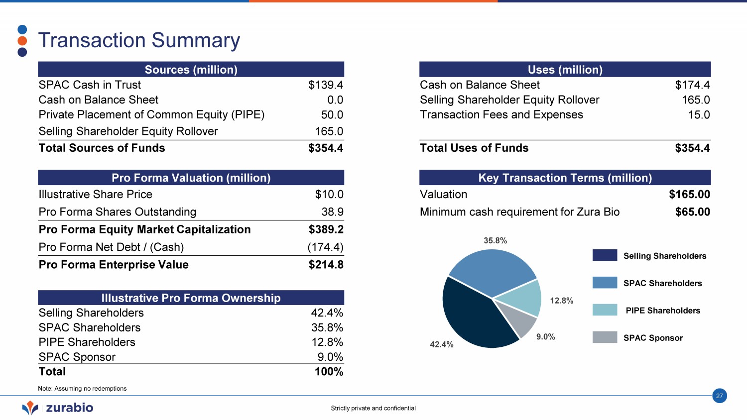
Task: Click the Transaction Summary title text
Action: click(x=139, y=40)
